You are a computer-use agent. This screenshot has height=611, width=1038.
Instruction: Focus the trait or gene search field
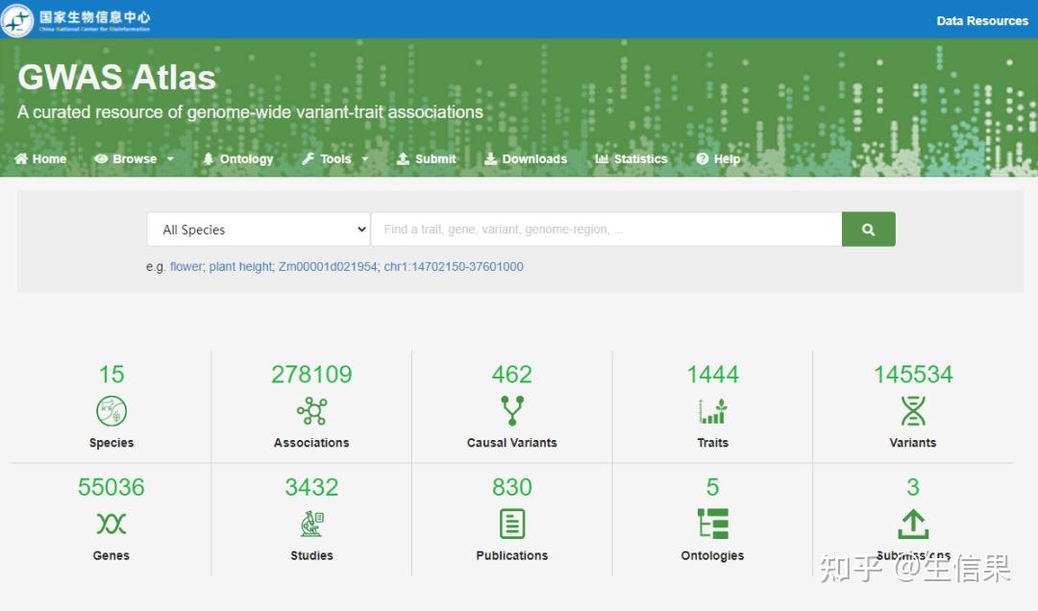606,229
